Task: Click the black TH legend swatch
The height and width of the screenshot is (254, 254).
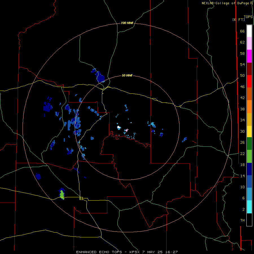Action: pyautogui.click(x=249, y=220)
